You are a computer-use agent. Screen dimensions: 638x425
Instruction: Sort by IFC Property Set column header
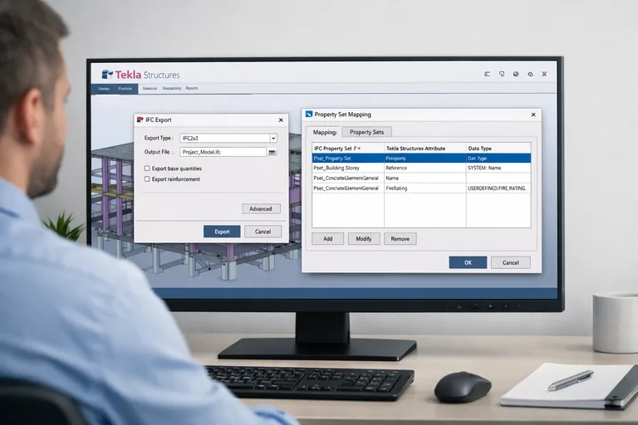tap(348, 149)
